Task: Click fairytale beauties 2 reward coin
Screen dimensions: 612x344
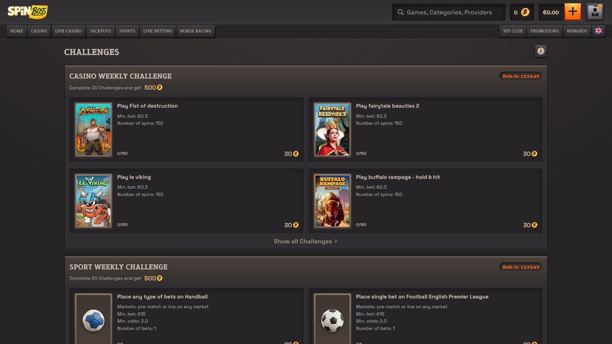Action: [x=534, y=154]
